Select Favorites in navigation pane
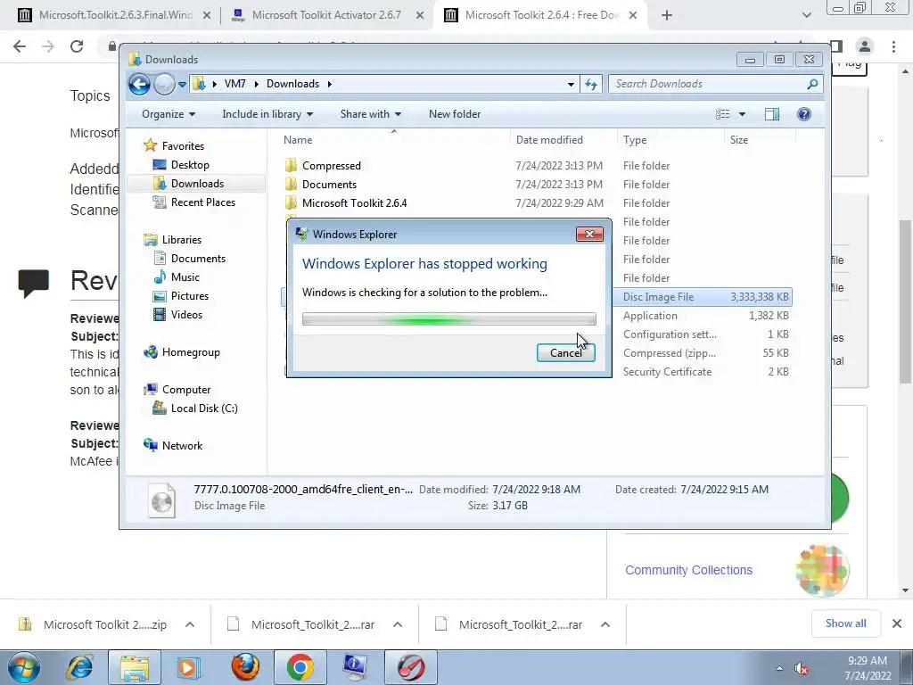The height and width of the screenshot is (685, 913). click(x=183, y=146)
